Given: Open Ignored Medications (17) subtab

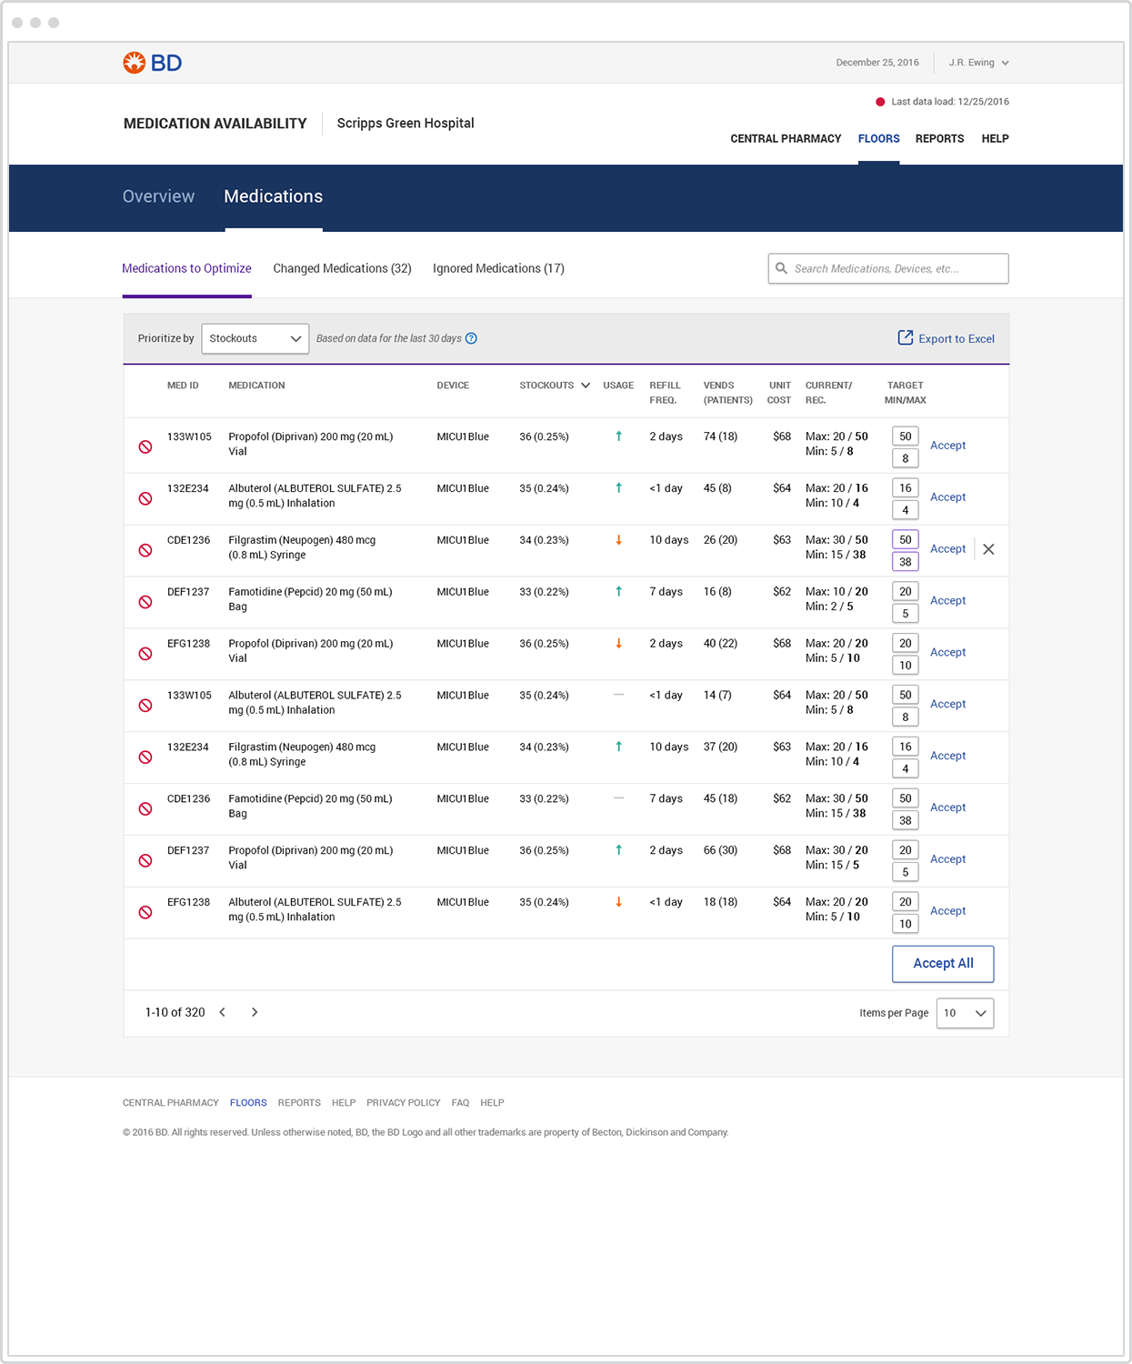Looking at the screenshot, I should [498, 268].
